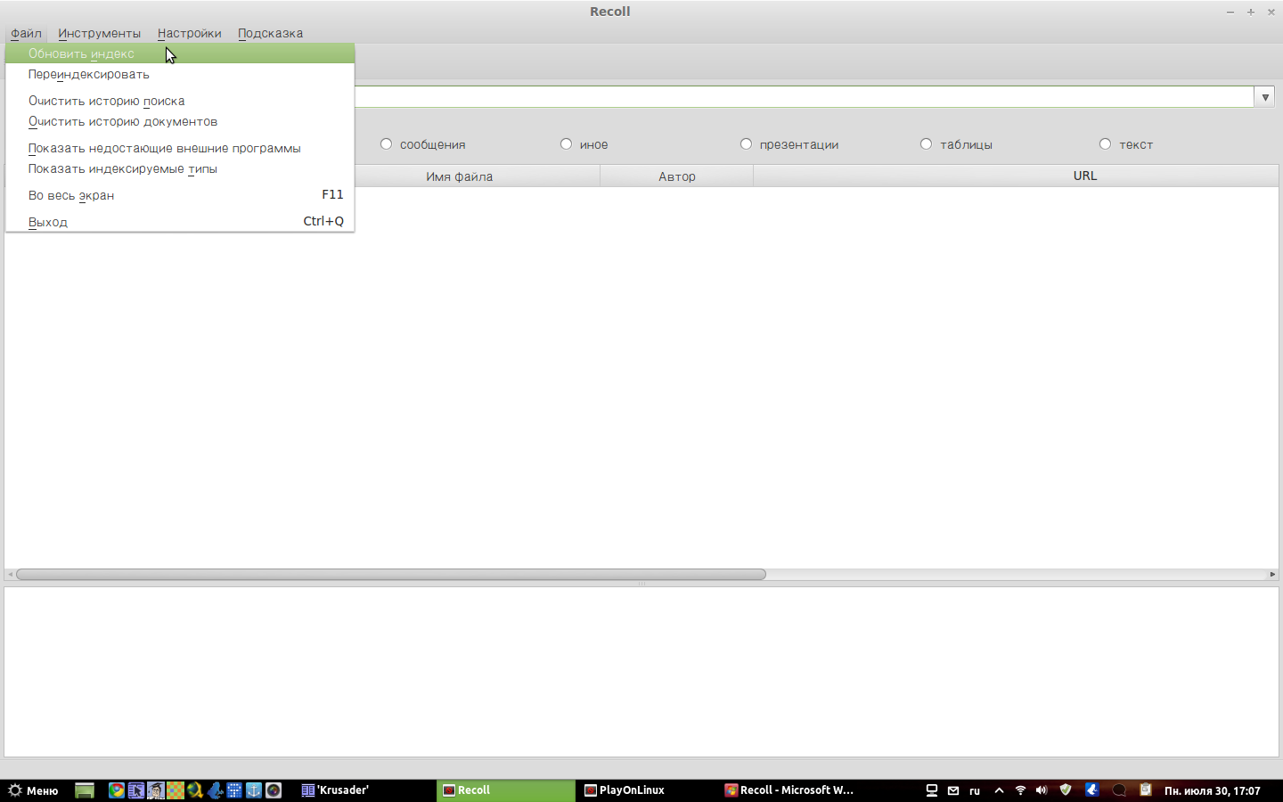Open the Меню start button
This screenshot has width=1283, height=802.
tap(33, 790)
